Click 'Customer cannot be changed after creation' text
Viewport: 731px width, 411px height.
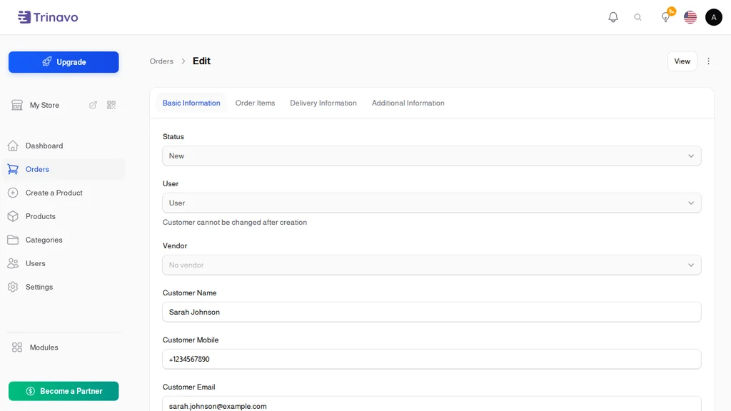234,223
